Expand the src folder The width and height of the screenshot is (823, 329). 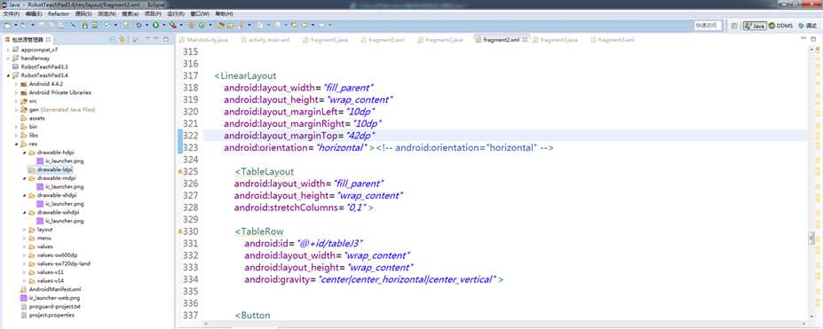[16, 101]
